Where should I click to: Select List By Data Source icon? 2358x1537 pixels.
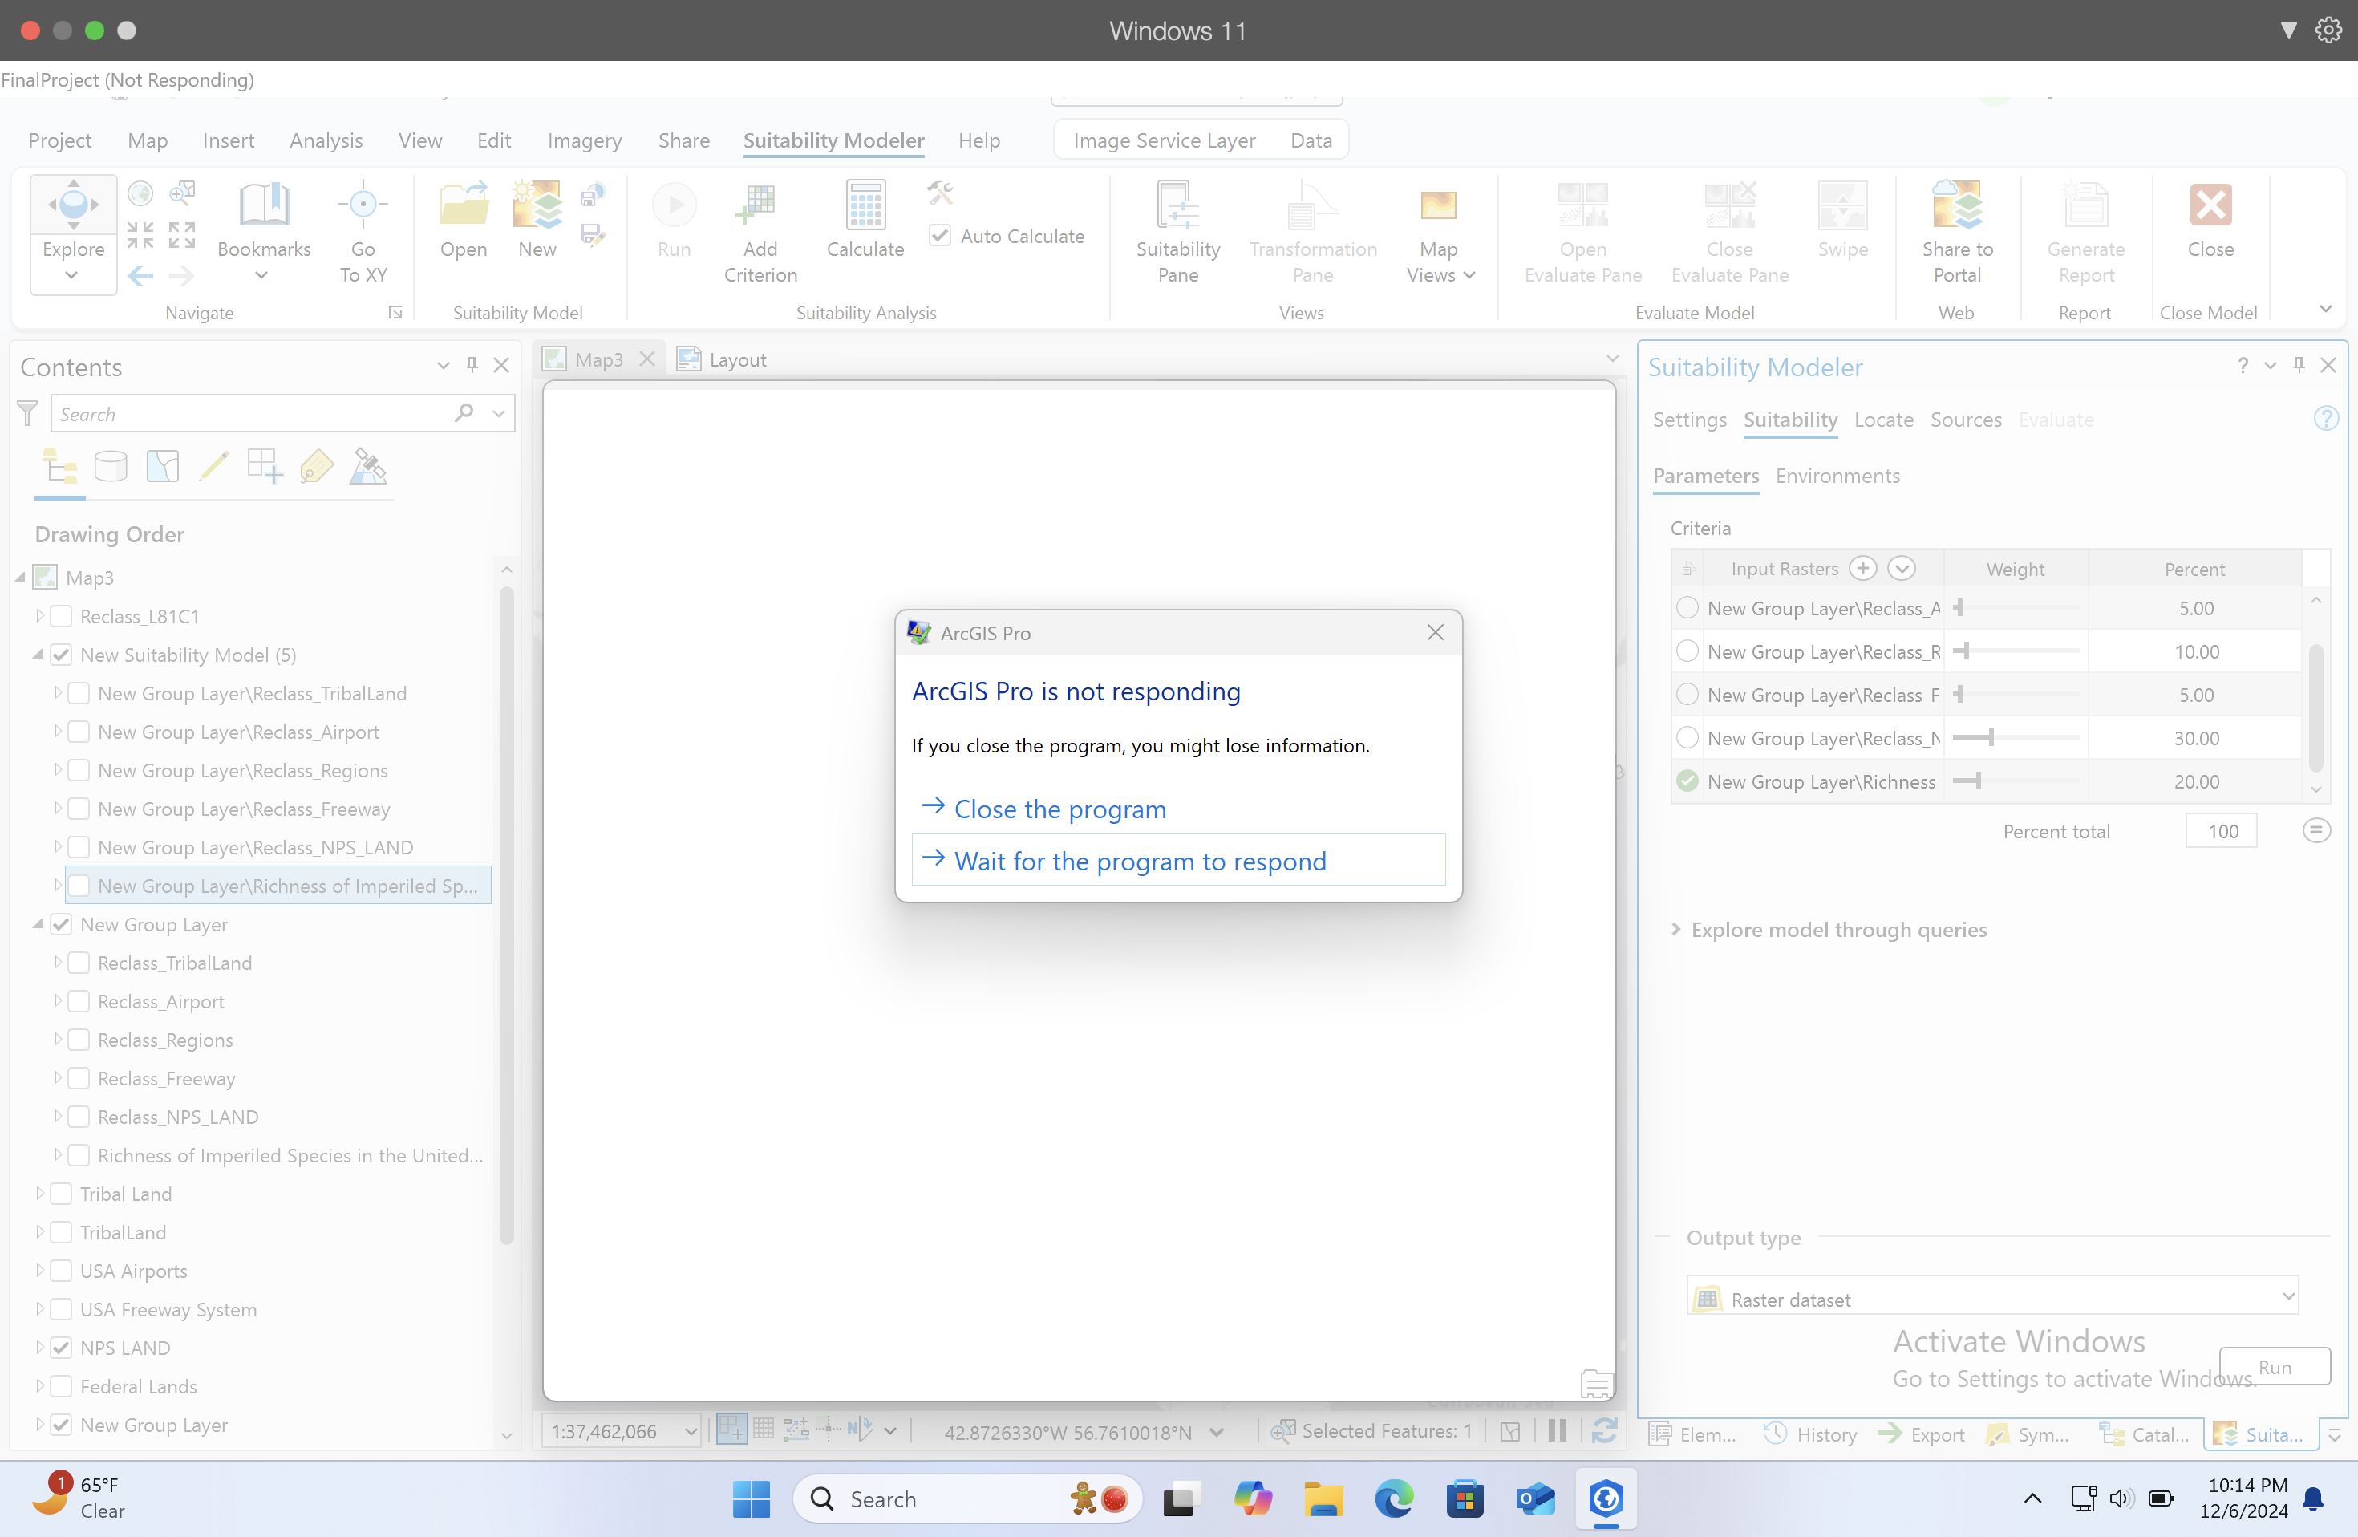[111, 466]
